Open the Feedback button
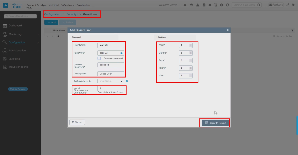 point(276,5)
